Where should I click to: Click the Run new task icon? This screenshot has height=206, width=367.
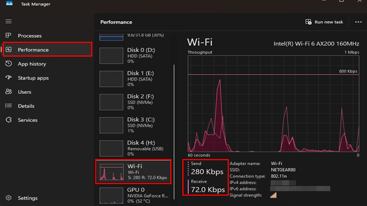tap(309, 22)
